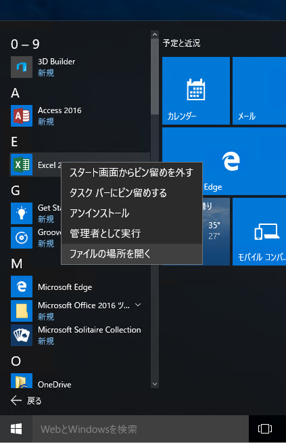The width and height of the screenshot is (286, 443).
Task: Choose タスク バーにピン留めする
Action: click(132, 192)
